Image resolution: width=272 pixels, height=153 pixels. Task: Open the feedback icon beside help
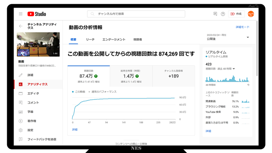click(x=215, y=14)
